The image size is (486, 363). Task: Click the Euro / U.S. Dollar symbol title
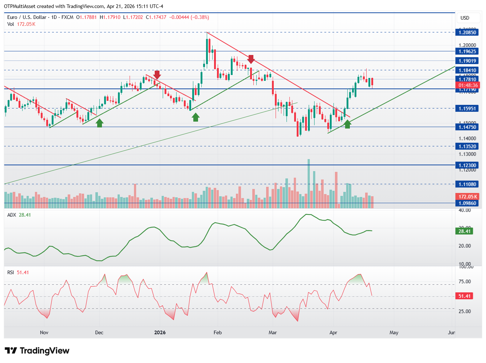[27, 17]
